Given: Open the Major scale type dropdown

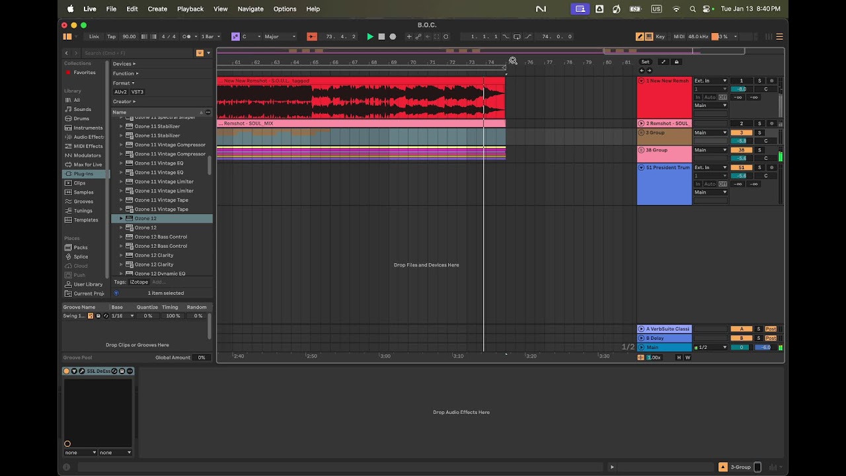Looking at the screenshot, I should point(280,36).
